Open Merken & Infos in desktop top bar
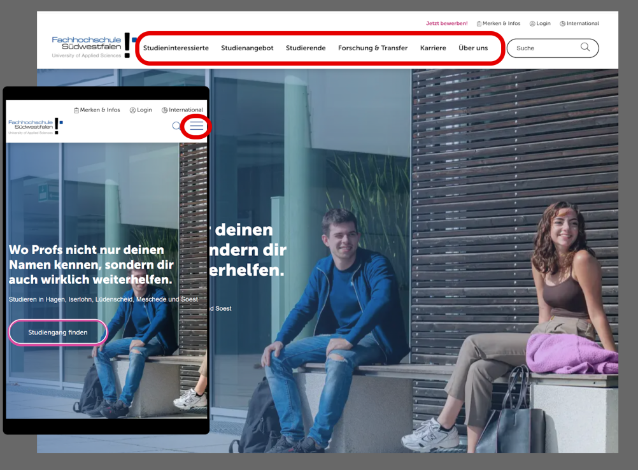This screenshot has height=470, width=638. 498,24
